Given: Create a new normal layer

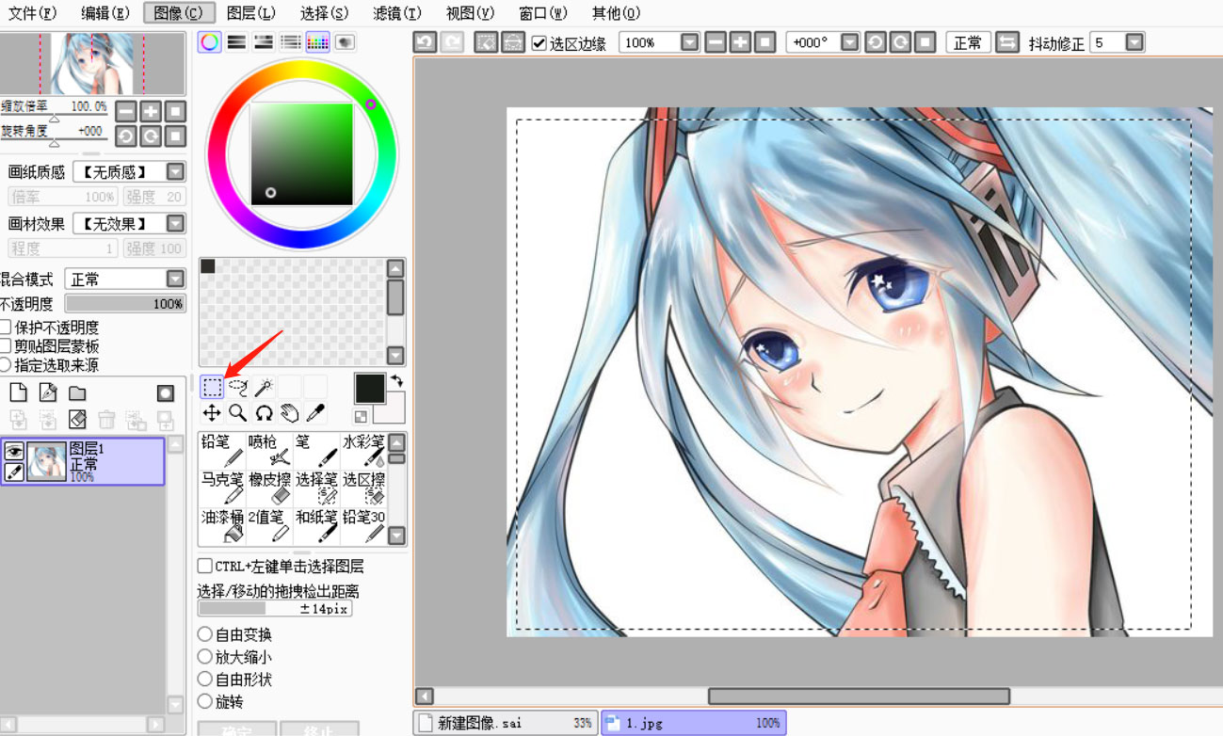Looking at the screenshot, I should (x=18, y=392).
